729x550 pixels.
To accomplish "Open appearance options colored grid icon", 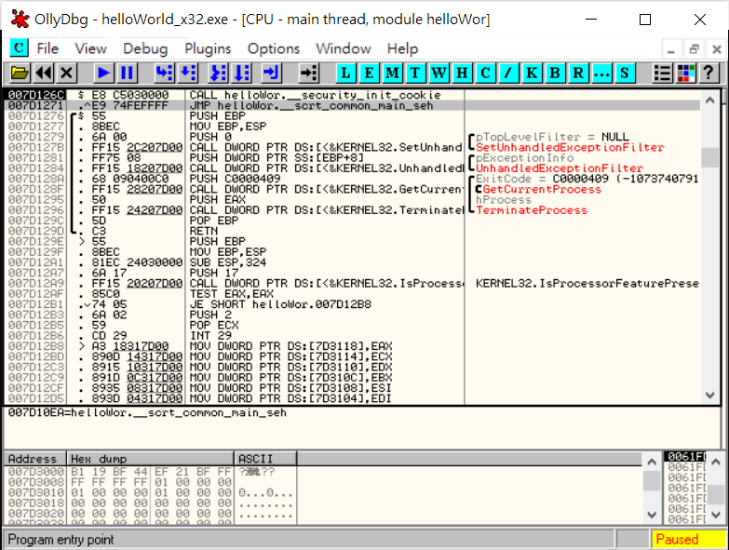I will pyautogui.click(x=686, y=73).
